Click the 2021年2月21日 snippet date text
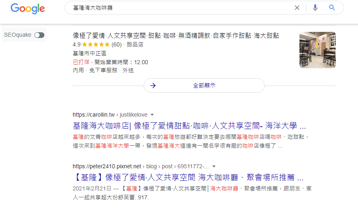358x209 pixels. coord(92,189)
